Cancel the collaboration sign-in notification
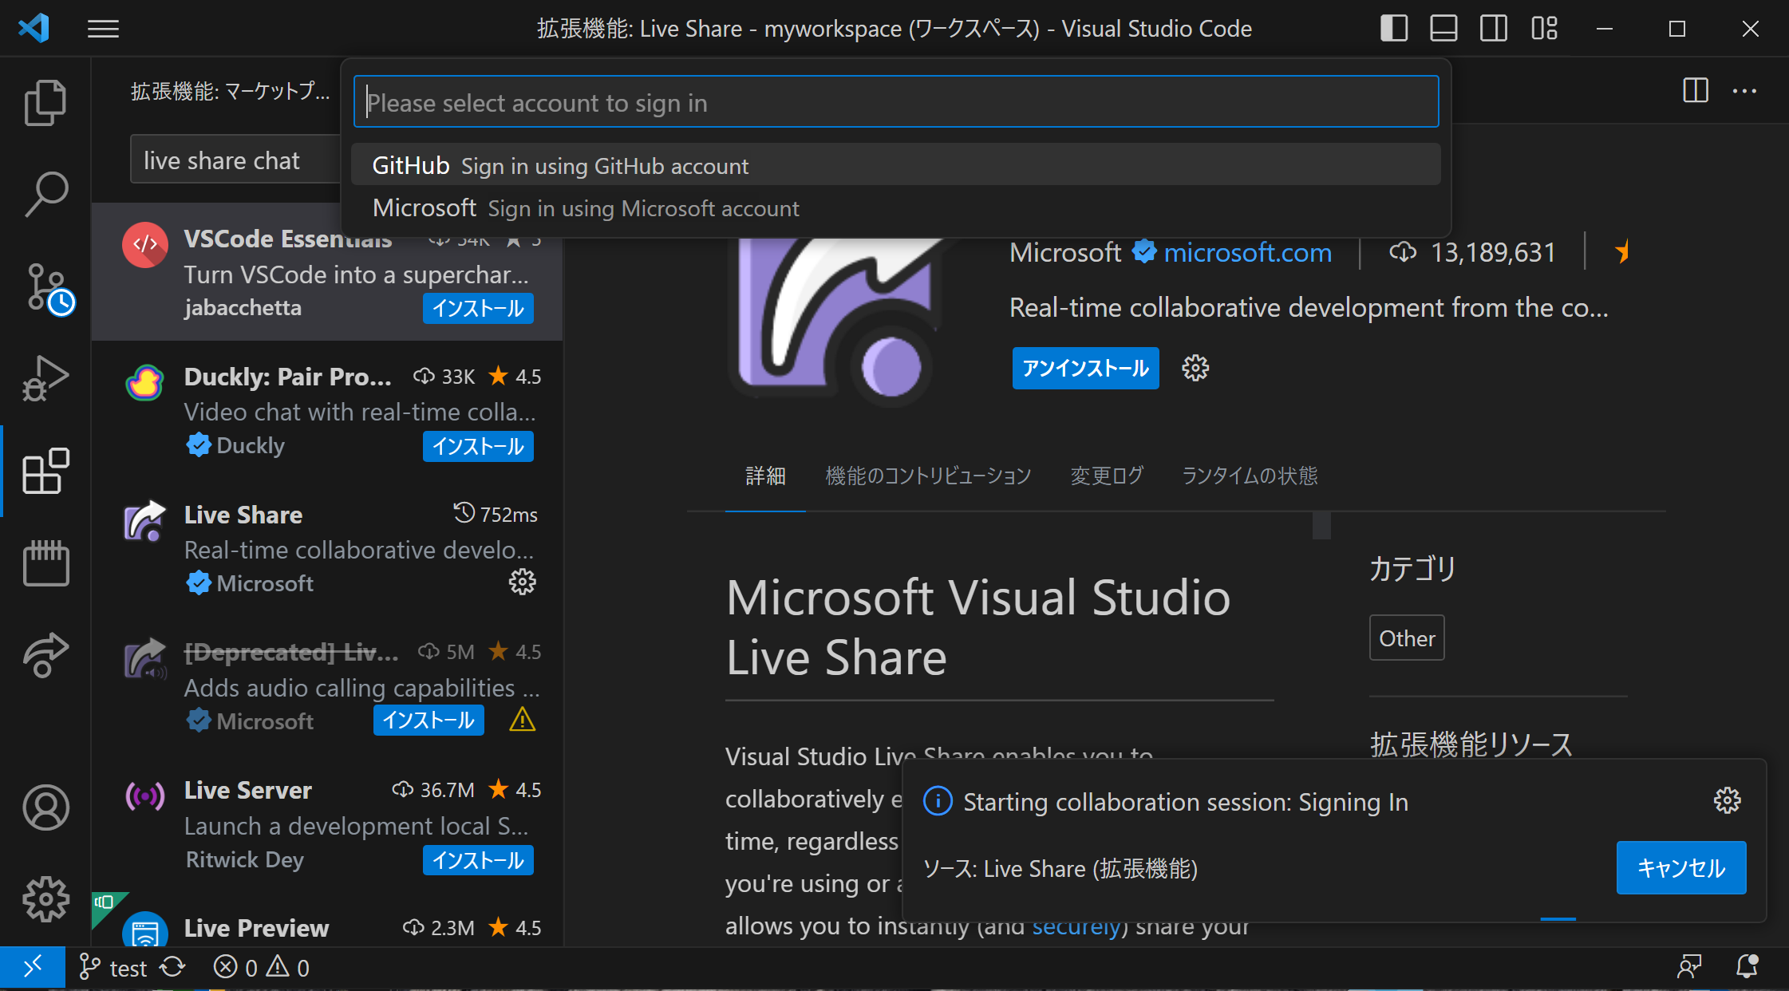This screenshot has height=991, width=1789. (1681, 867)
